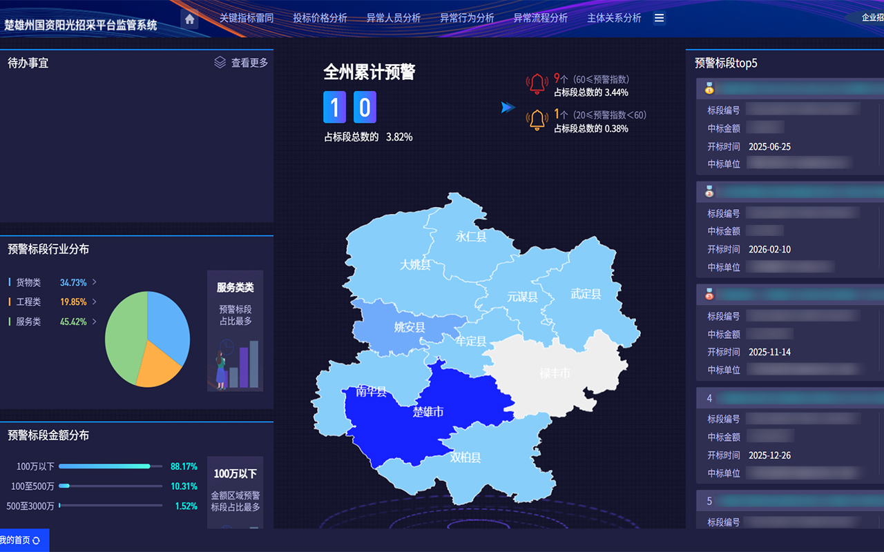Click the 全州累计预警 heading
The image size is (884, 552).
tap(369, 72)
